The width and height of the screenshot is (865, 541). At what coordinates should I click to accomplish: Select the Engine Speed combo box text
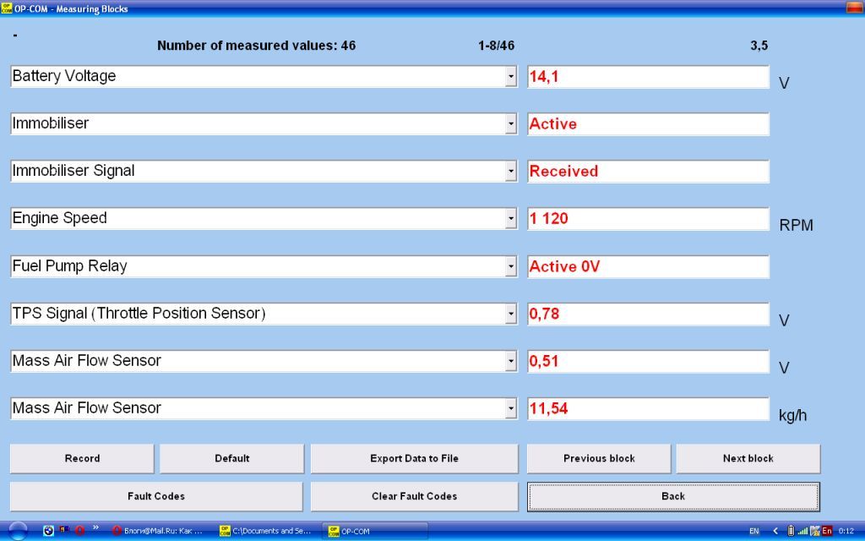coord(60,218)
